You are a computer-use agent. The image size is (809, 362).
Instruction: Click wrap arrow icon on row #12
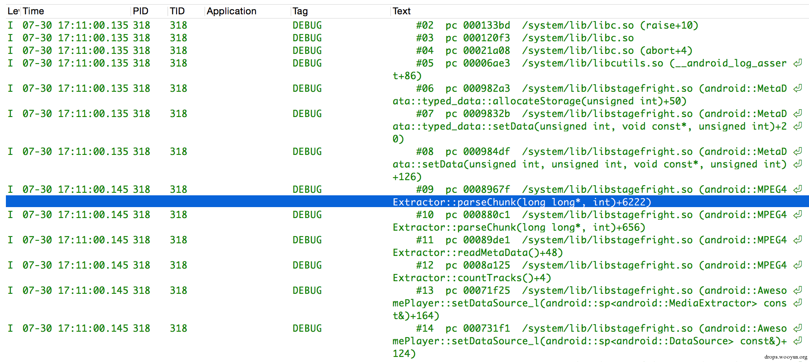(x=798, y=265)
